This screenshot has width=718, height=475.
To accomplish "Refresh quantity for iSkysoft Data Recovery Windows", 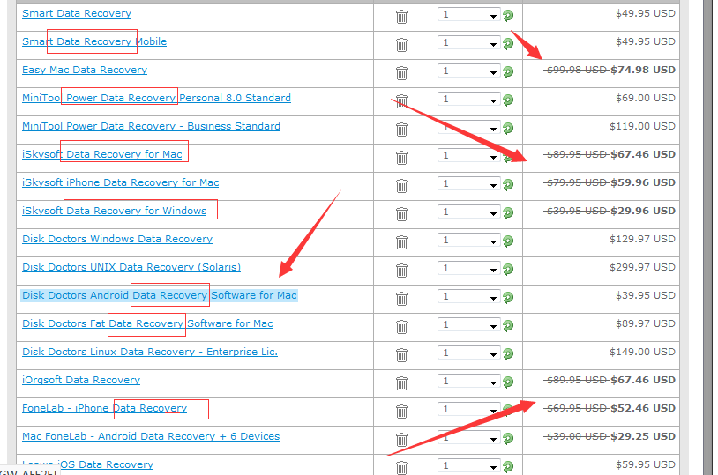I will [508, 212].
